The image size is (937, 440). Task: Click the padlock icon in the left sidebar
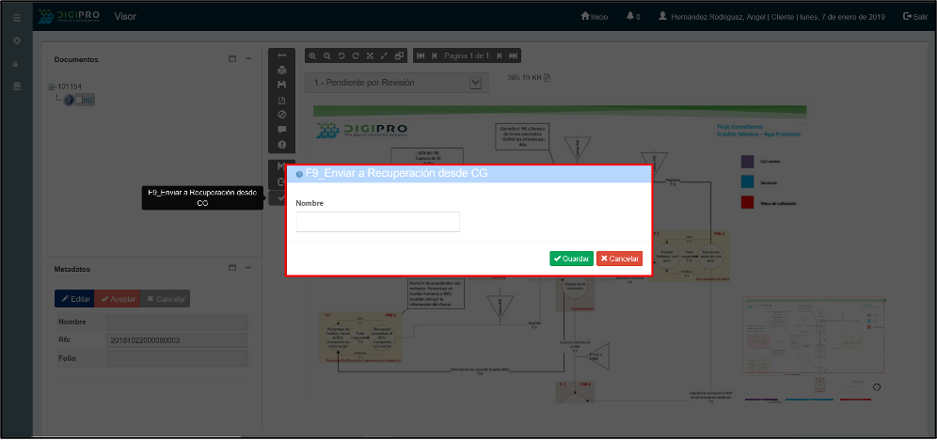16,63
